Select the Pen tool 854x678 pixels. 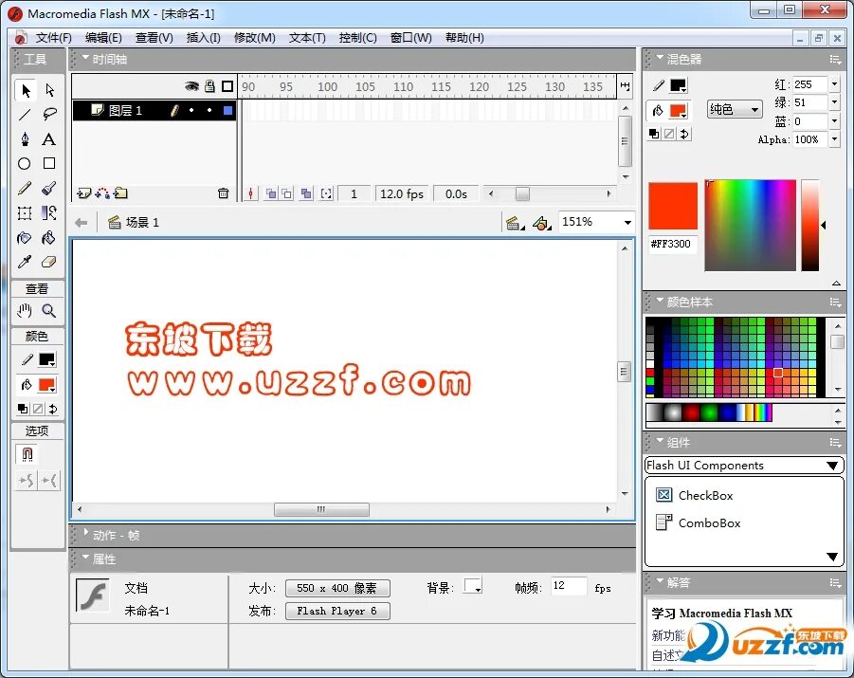click(25, 139)
